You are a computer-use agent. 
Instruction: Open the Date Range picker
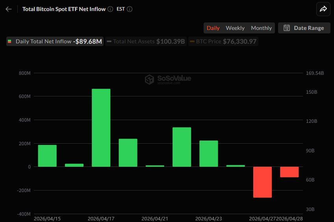(304, 28)
